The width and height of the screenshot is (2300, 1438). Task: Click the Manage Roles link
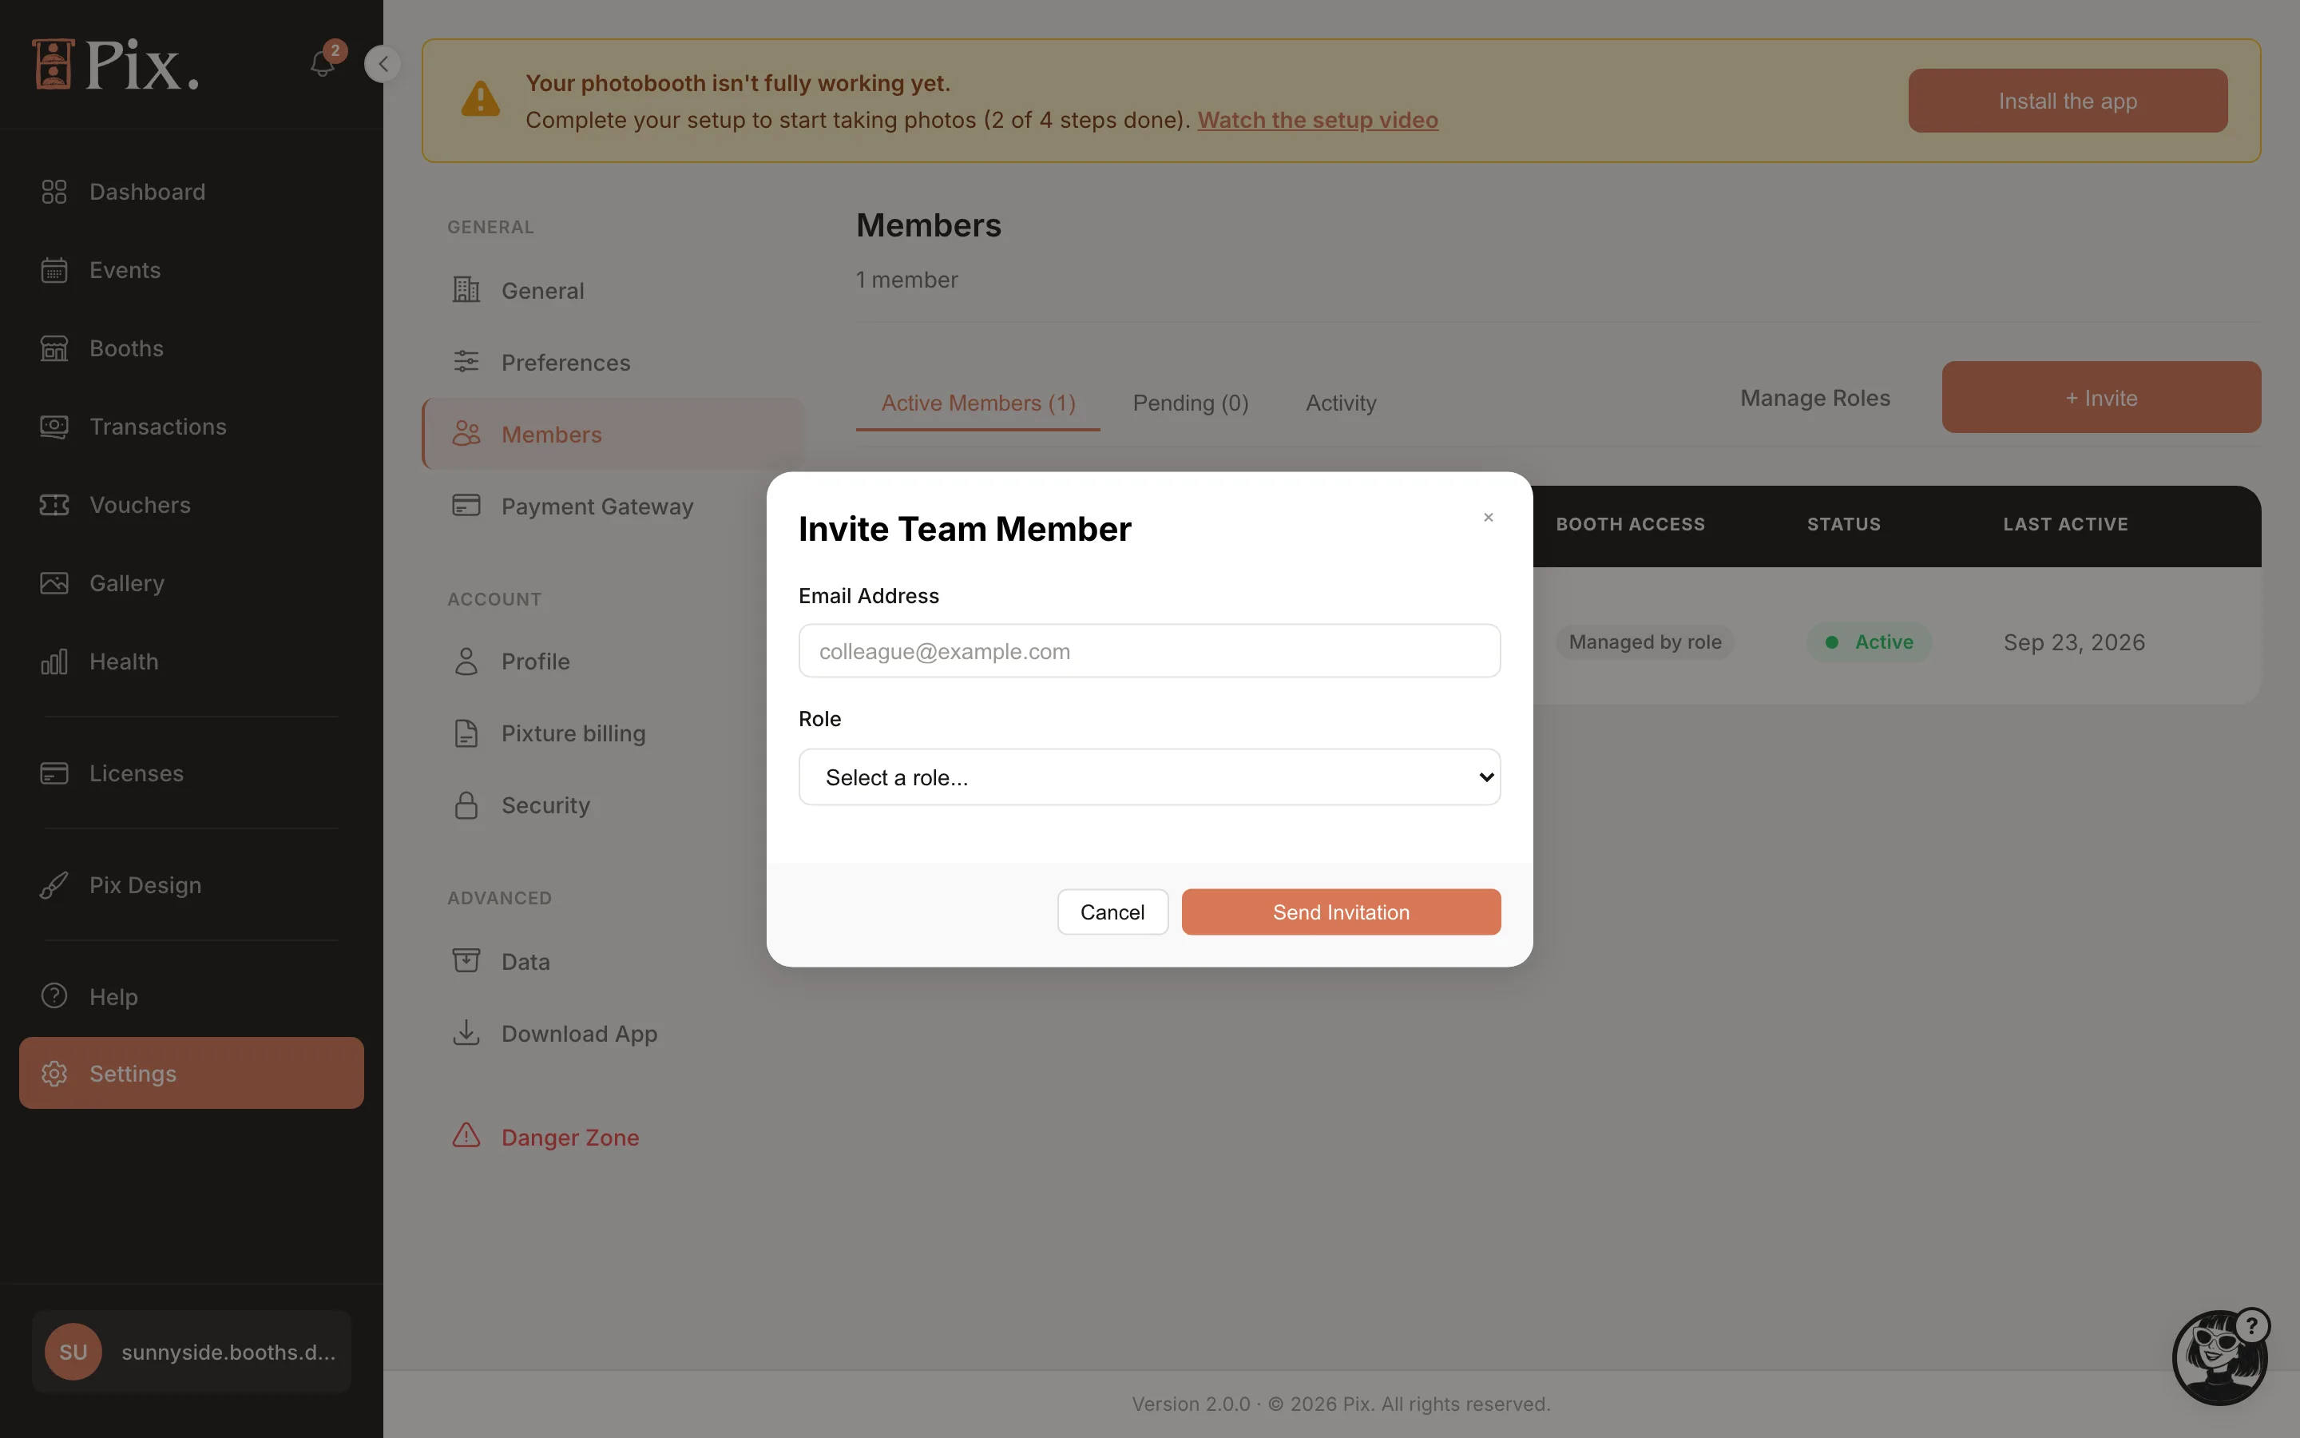(1814, 399)
